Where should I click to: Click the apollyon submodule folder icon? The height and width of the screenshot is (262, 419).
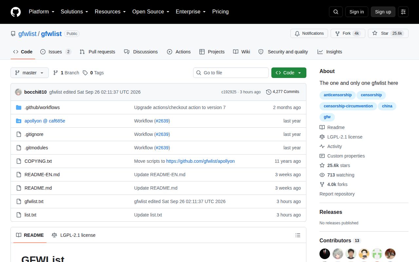[x=19, y=121]
